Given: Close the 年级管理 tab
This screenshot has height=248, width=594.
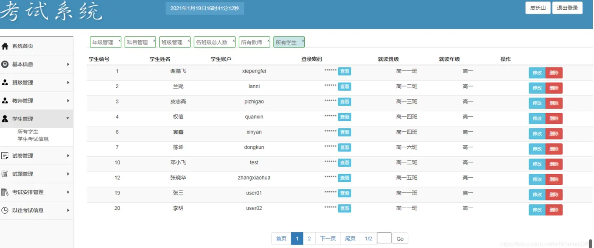Looking at the screenshot, I should tap(119, 40).
